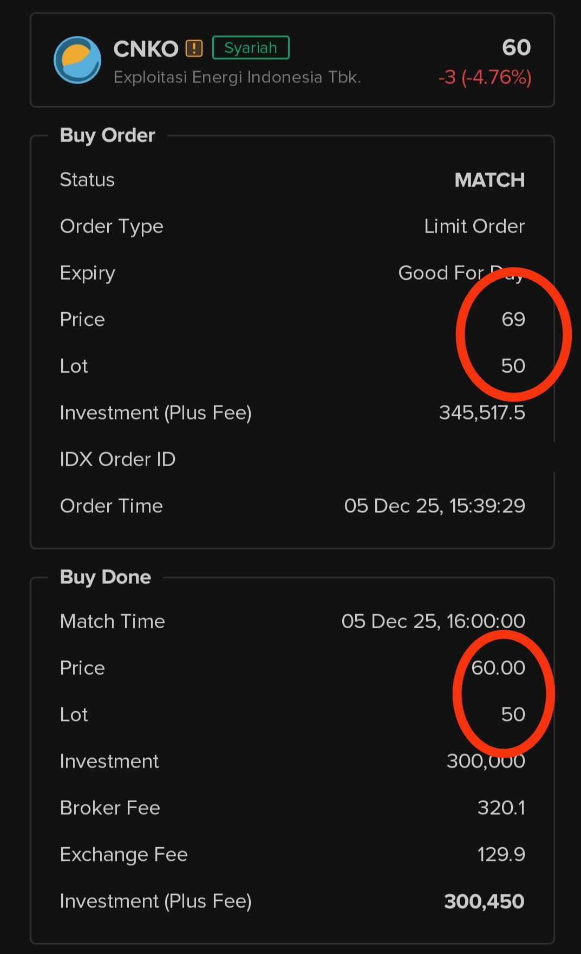Click the Exchange Fee 129.9 value
581x954 pixels.
(x=501, y=855)
